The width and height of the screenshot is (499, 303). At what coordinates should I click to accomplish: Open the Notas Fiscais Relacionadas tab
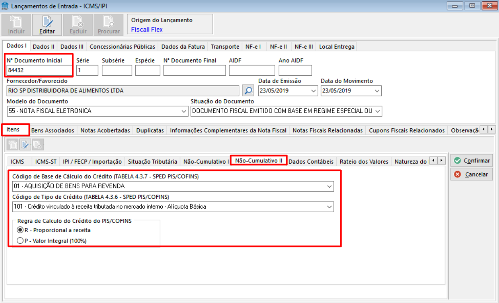click(x=328, y=130)
